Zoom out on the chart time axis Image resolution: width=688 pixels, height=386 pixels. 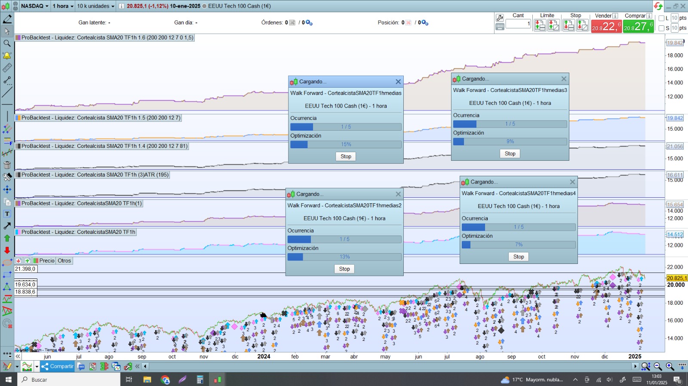(x=658, y=366)
